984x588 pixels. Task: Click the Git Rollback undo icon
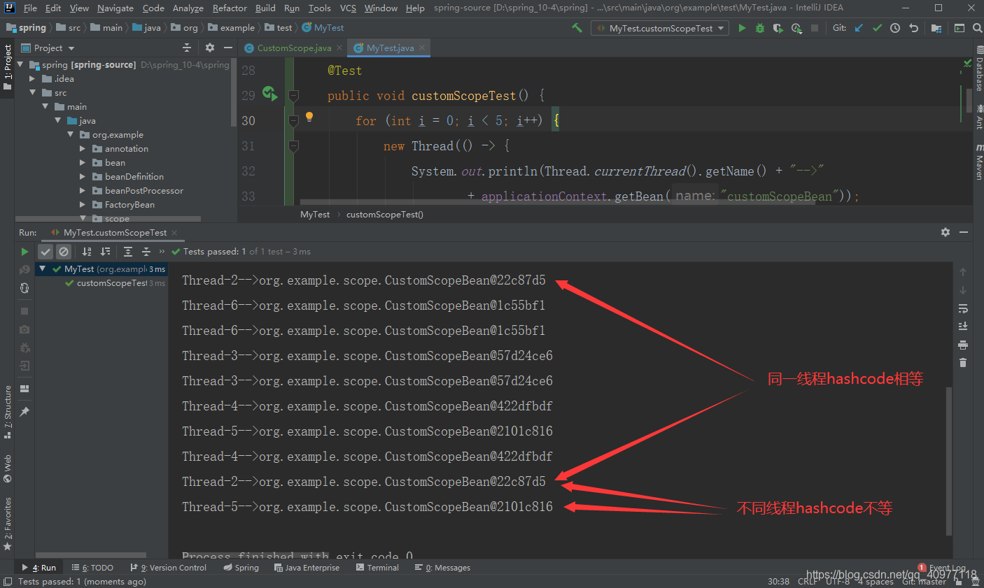coord(913,28)
